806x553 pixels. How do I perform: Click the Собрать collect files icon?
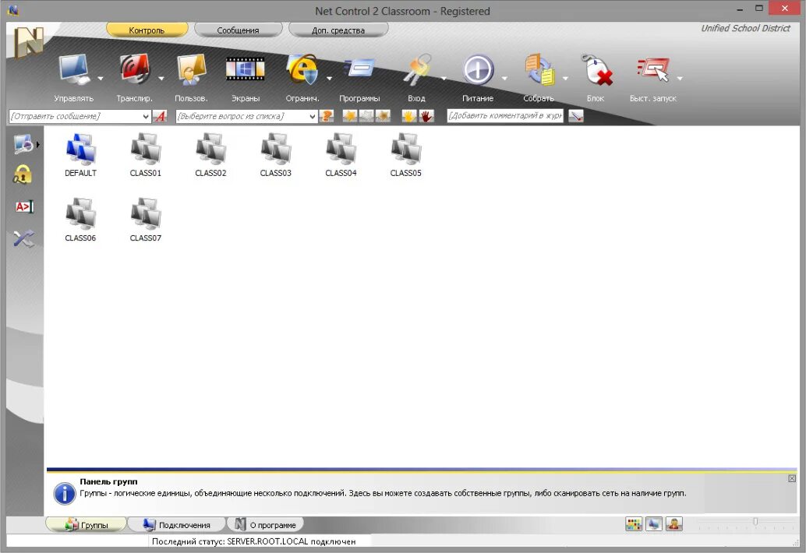[x=539, y=69]
